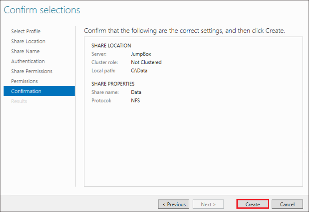The height and width of the screenshot is (212, 309).
Task: Select the highlighted Confirmation step
Action: pos(39,91)
